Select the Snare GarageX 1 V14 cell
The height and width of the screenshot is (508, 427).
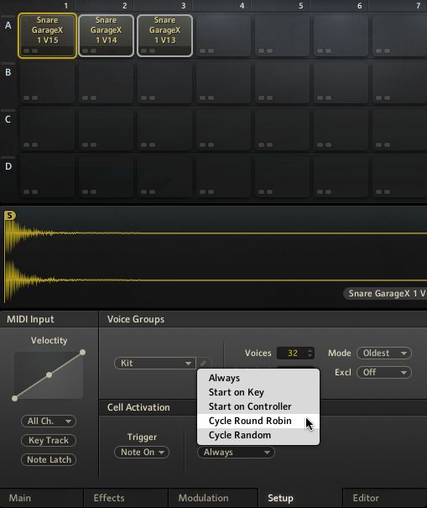click(x=107, y=35)
